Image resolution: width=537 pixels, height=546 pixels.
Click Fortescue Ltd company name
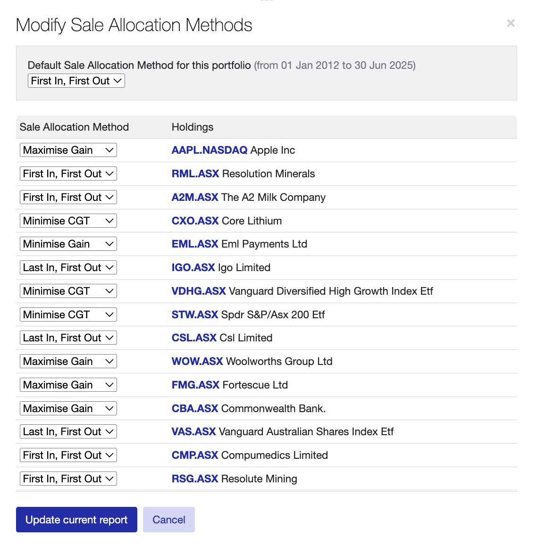[x=255, y=385]
